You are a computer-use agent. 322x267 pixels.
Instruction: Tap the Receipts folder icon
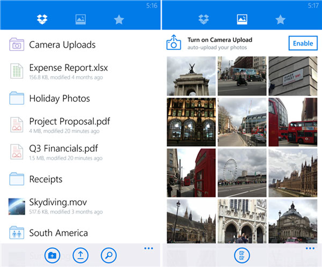pos(17,179)
